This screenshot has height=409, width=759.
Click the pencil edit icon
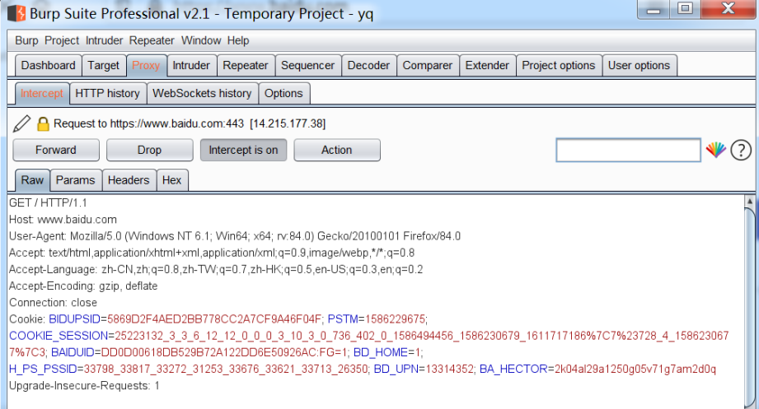tap(21, 123)
